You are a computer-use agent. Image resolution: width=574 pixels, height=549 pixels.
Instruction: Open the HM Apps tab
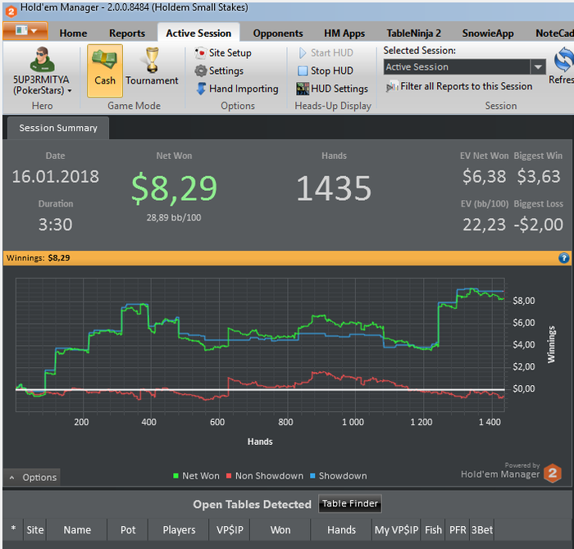[344, 34]
